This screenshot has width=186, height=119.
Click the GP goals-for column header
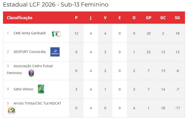click(149, 18)
